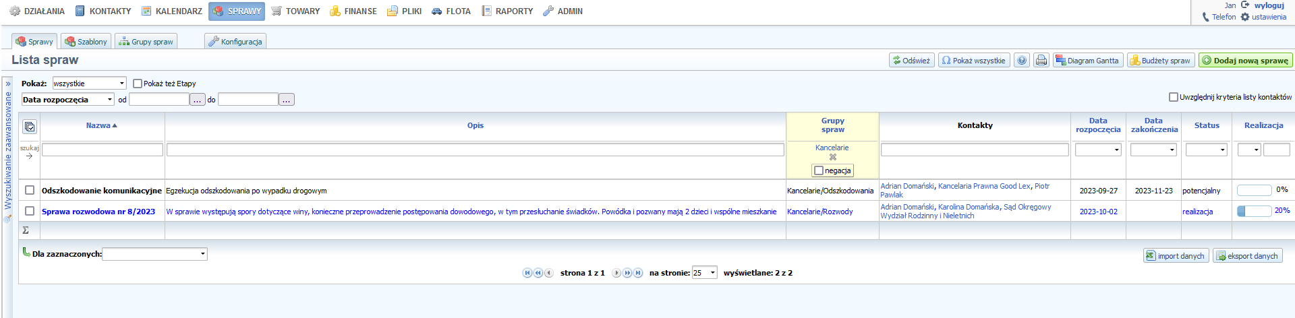Open help via the question mark icon

coord(1022,61)
